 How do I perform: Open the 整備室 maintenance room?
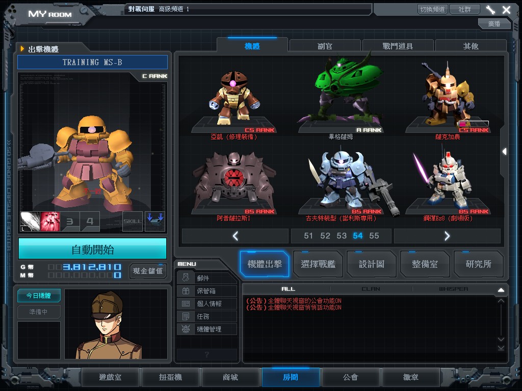pos(425,264)
